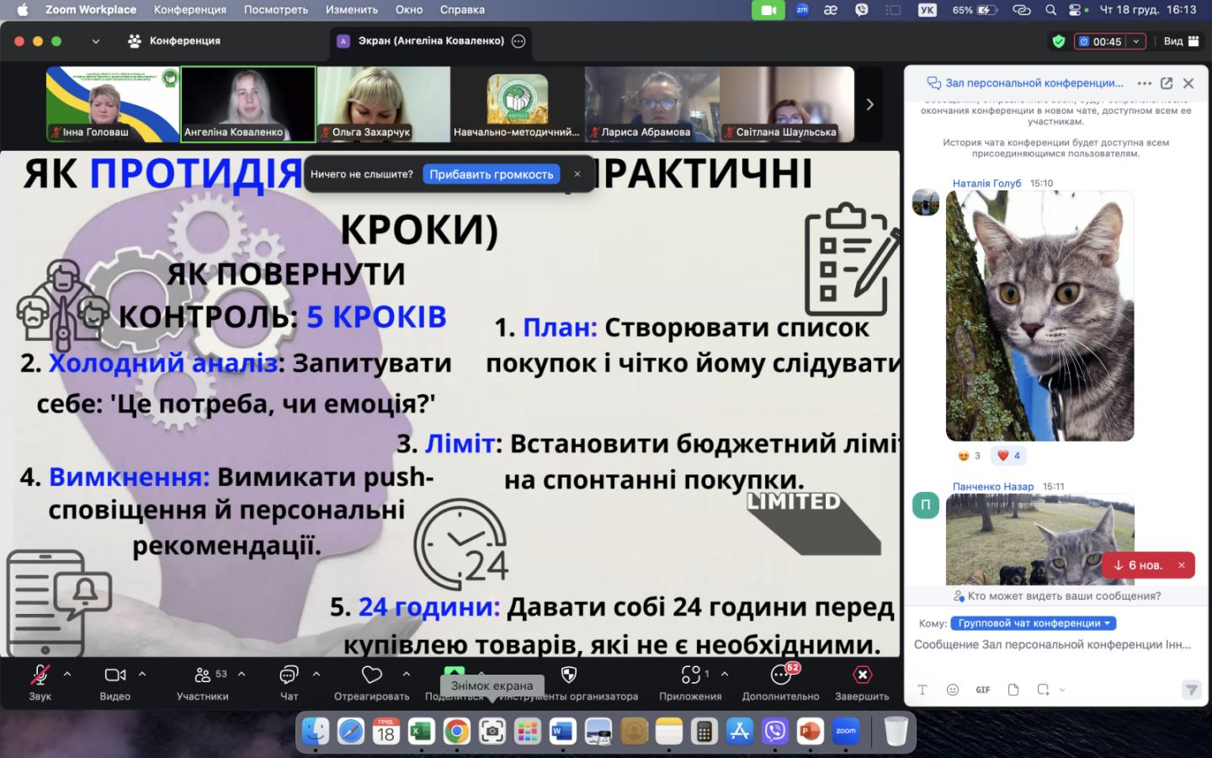Viewport: 1212px width, 758px height.
Task: Unmute microphone with the Звук button
Action: click(x=40, y=675)
